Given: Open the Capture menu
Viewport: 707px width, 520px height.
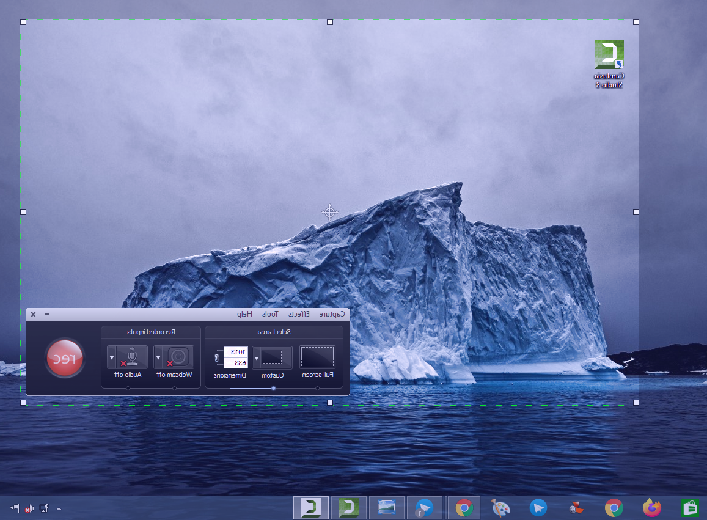Looking at the screenshot, I should (332, 314).
